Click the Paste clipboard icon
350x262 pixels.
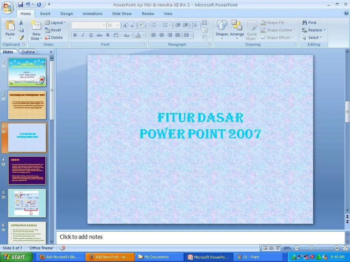pyautogui.click(x=10, y=25)
